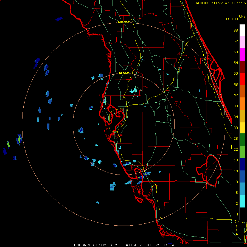Click the legend value "14"
247x247 pixels.
(236, 171)
